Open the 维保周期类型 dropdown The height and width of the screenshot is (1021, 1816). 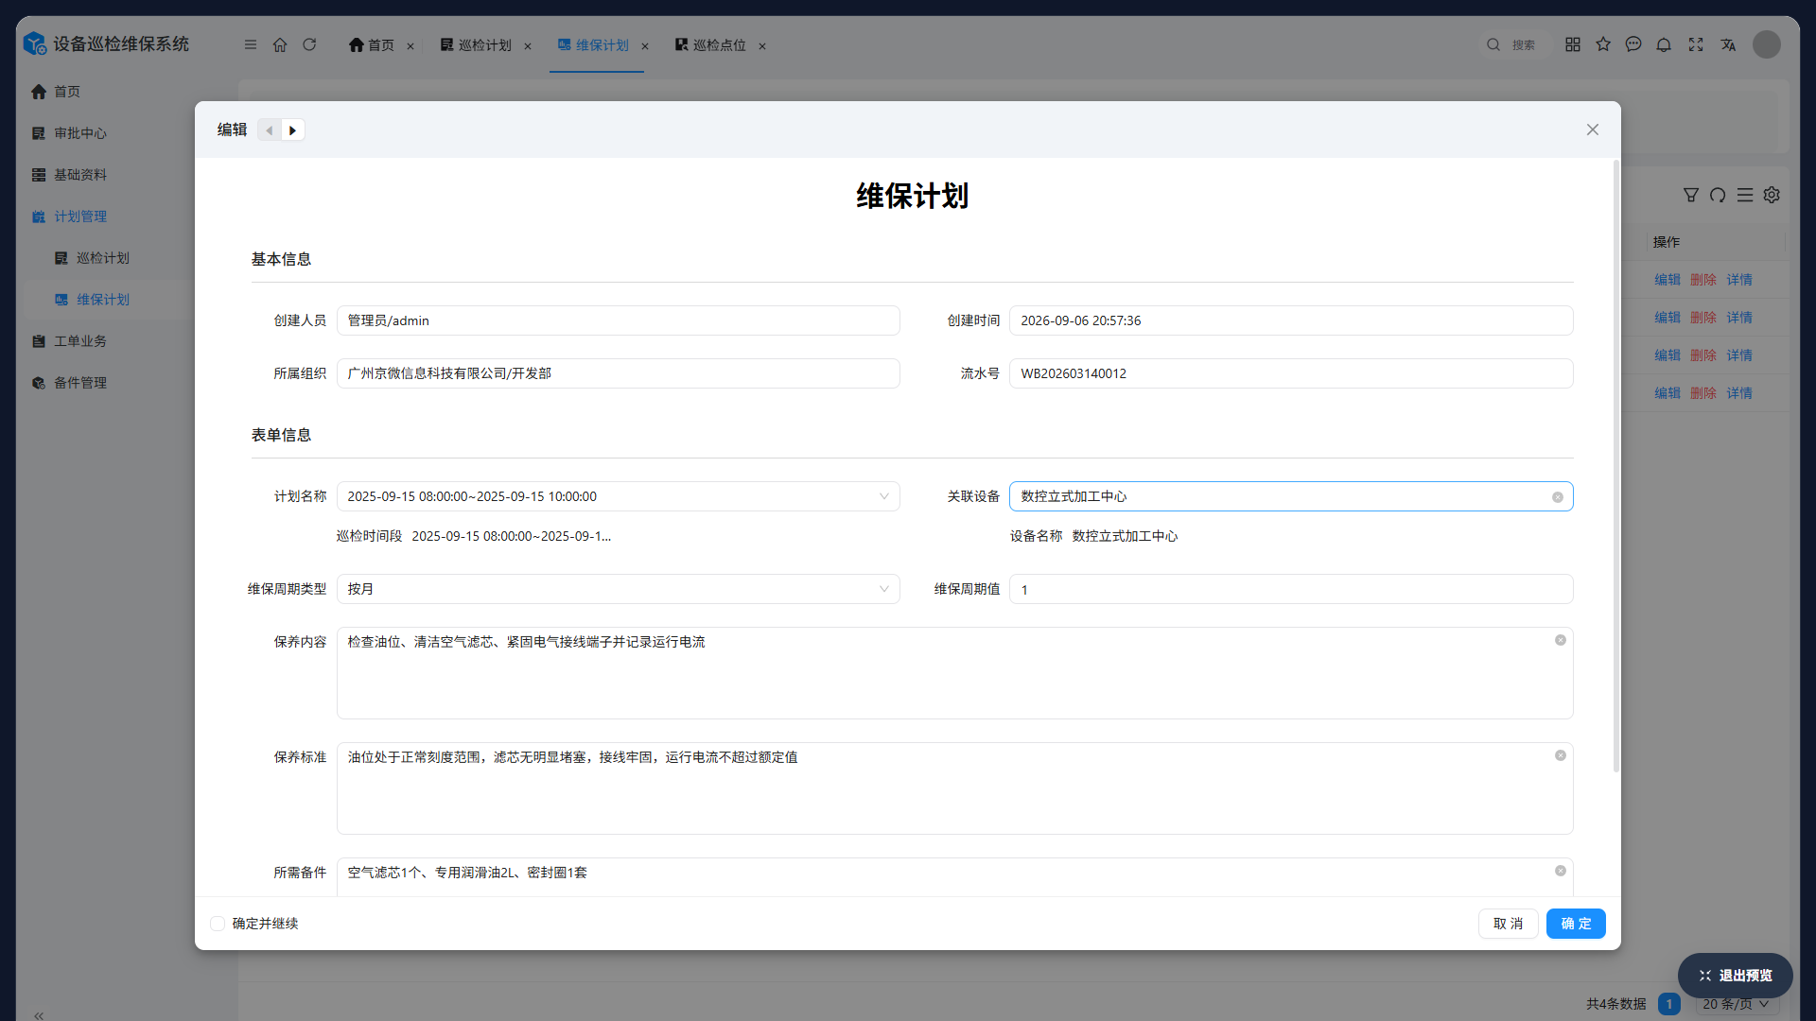[x=619, y=589]
